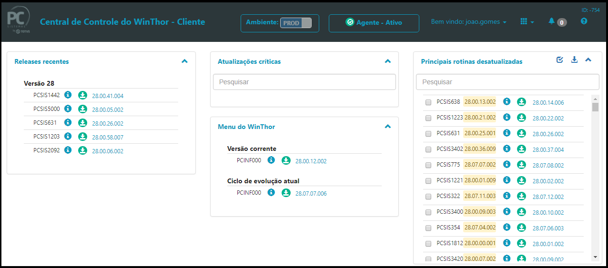The height and width of the screenshot is (268, 608).
Task: Download PCSIS3402 routine update
Action: (522, 149)
